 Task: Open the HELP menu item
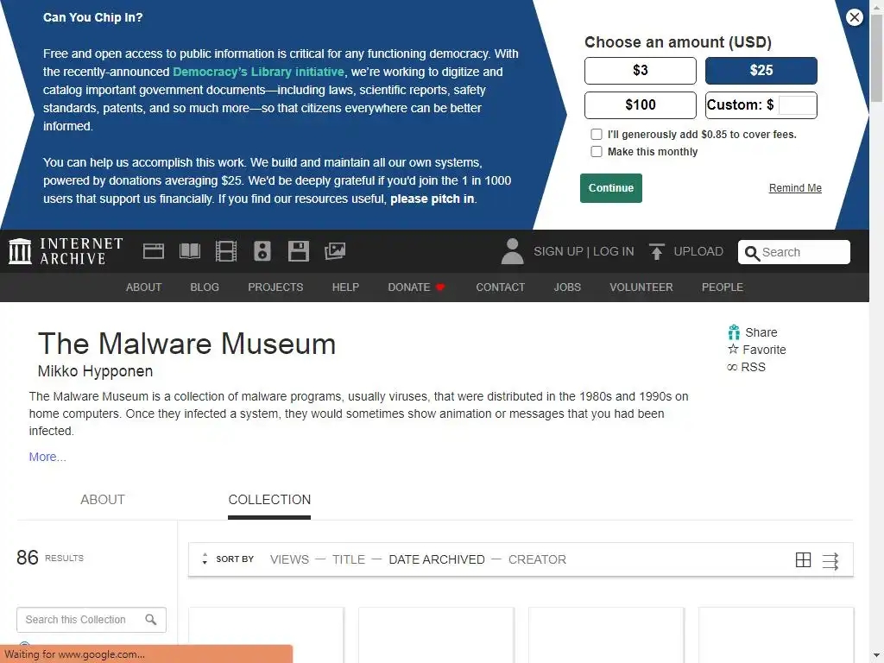(345, 287)
